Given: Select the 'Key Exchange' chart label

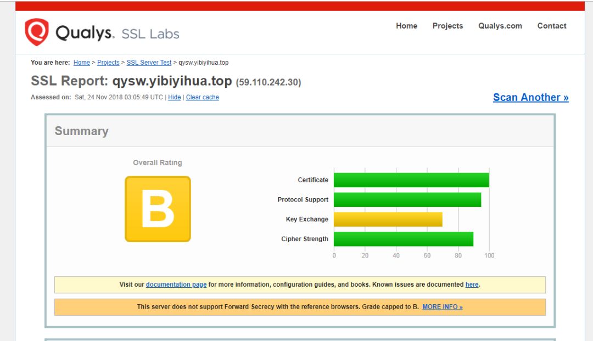Looking at the screenshot, I should (307, 219).
